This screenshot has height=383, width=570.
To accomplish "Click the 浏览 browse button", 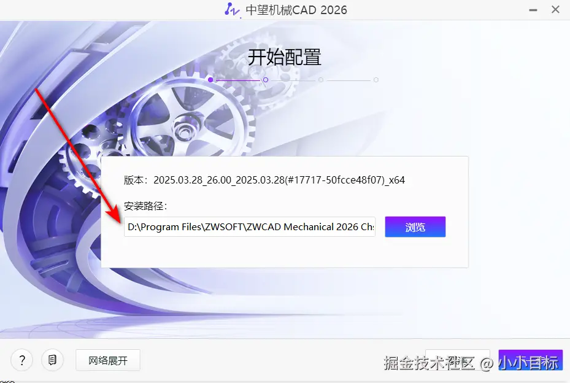I will tap(415, 227).
